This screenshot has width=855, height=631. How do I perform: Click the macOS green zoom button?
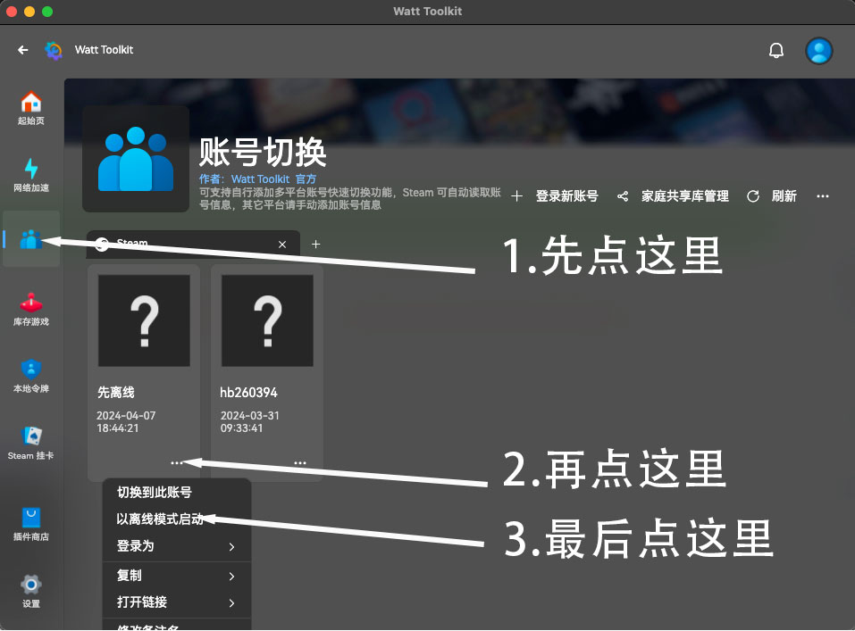(47, 12)
